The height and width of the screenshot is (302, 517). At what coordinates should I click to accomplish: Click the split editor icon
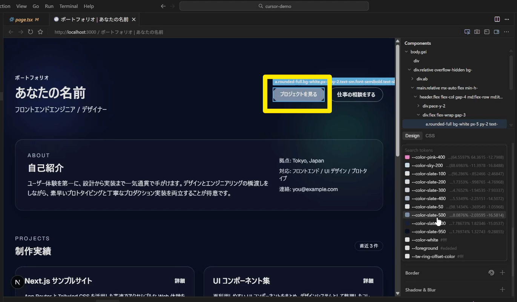tap(497, 19)
